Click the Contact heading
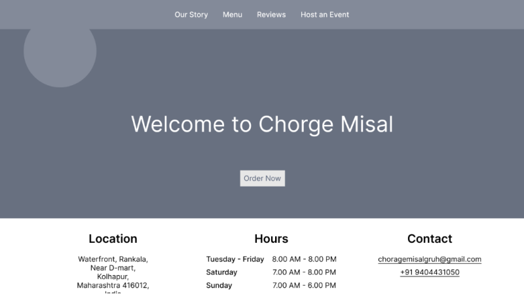The image size is (524, 294). click(x=430, y=239)
